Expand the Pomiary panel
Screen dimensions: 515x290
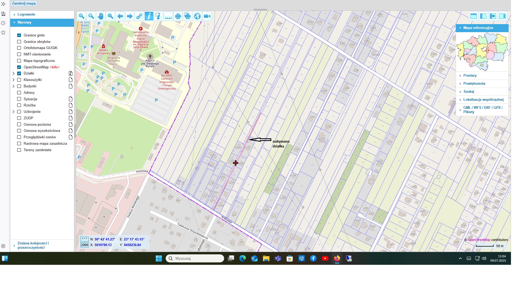(470, 76)
